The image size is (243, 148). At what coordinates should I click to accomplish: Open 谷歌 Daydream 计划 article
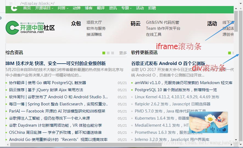coord(55,125)
